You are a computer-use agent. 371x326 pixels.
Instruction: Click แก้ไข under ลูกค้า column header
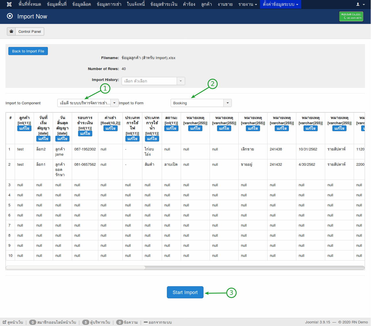click(x=24, y=128)
